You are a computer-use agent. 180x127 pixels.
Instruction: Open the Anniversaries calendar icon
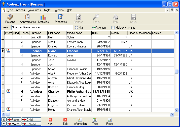[28, 19]
